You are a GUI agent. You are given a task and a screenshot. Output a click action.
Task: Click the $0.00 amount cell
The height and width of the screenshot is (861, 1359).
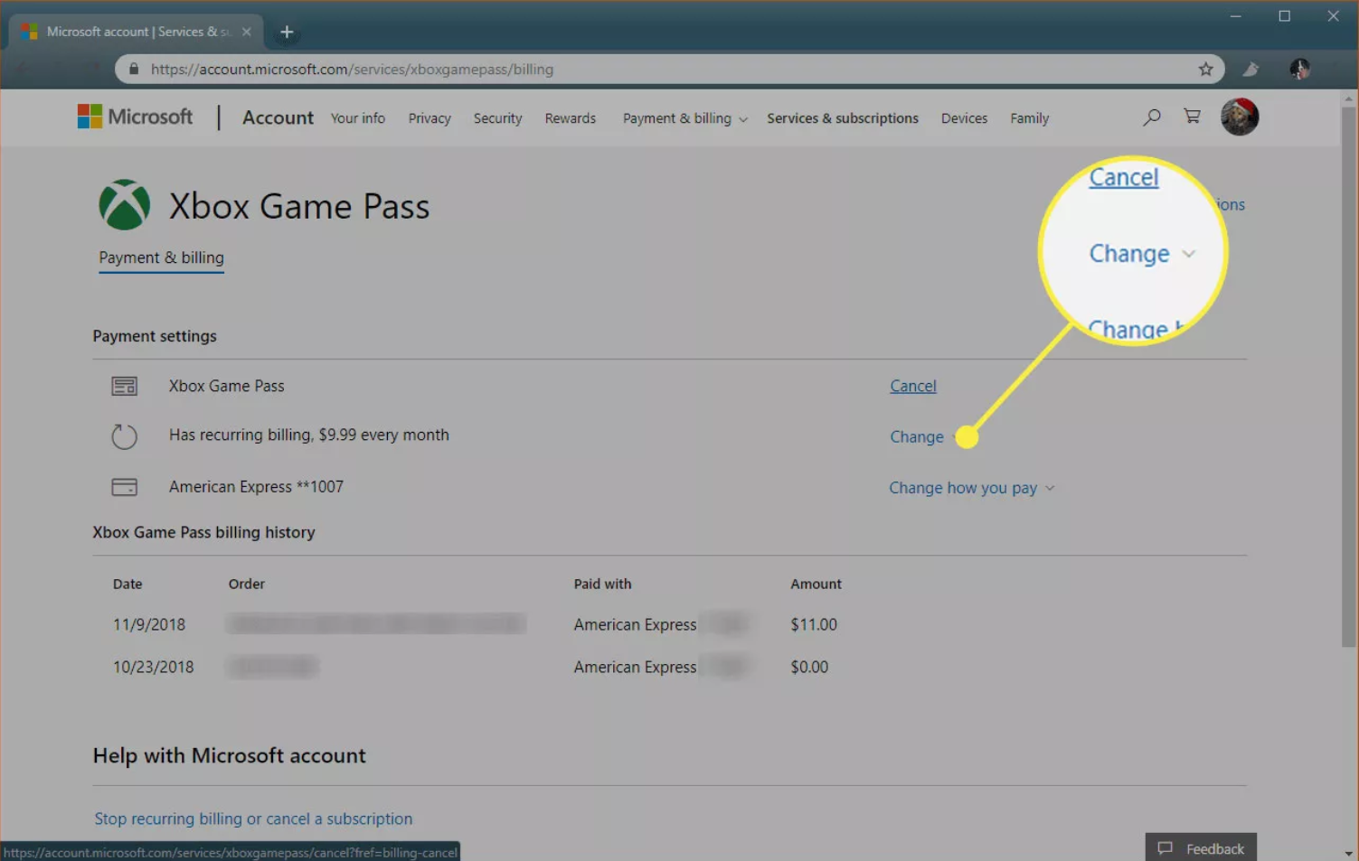809,667
